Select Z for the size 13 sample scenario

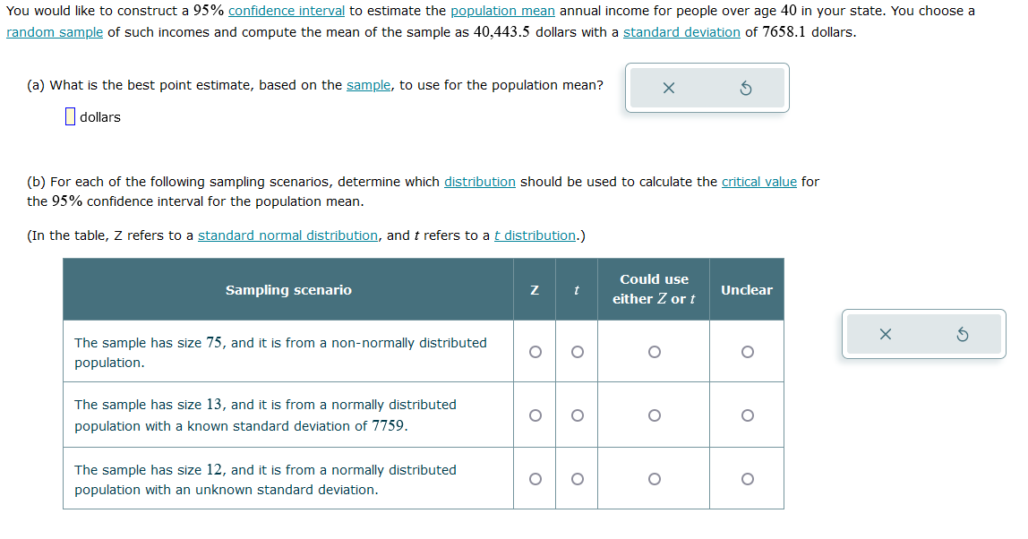pyautogui.click(x=535, y=415)
